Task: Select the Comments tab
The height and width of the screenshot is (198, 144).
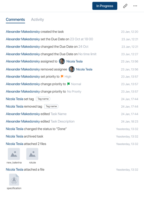Action: (x=15, y=19)
